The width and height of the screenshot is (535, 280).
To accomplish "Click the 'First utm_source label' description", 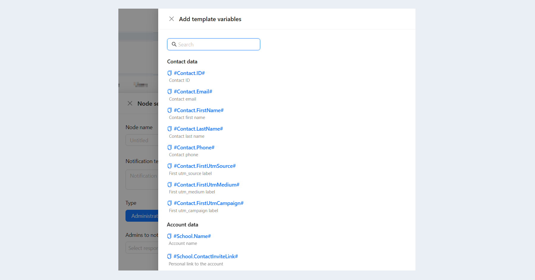I will tap(190, 173).
